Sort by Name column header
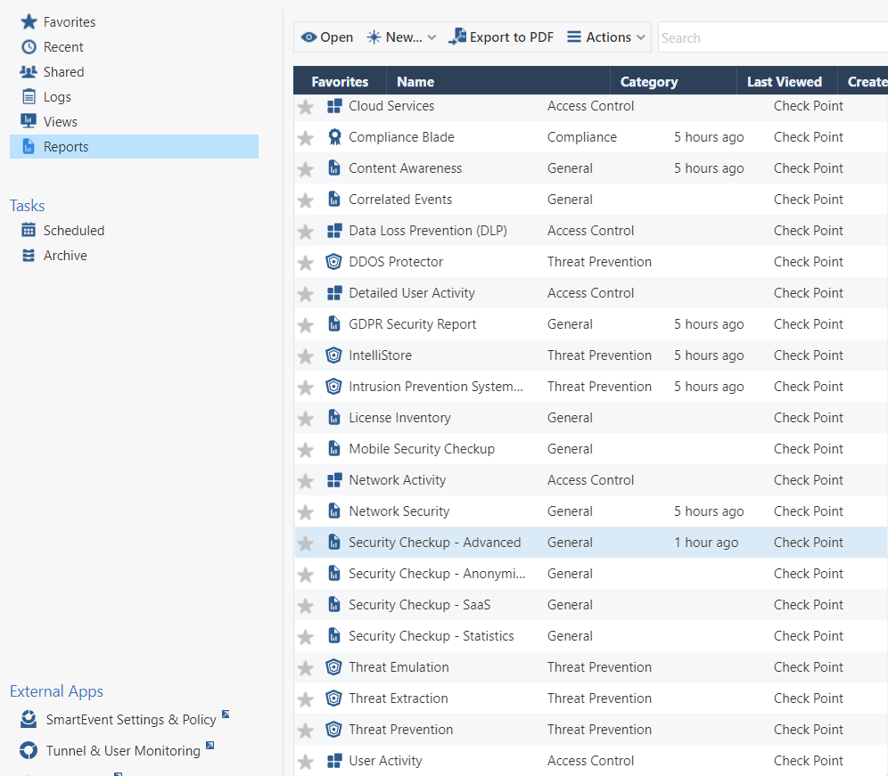The height and width of the screenshot is (776, 888). [x=415, y=81]
